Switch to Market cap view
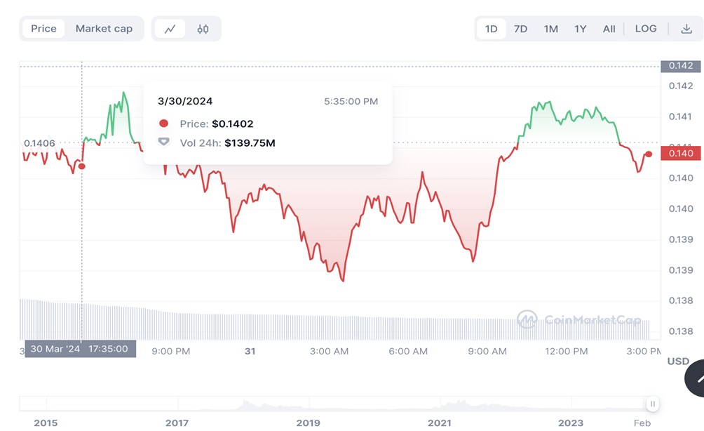Viewport: 704px width, 431px height. pyautogui.click(x=104, y=29)
